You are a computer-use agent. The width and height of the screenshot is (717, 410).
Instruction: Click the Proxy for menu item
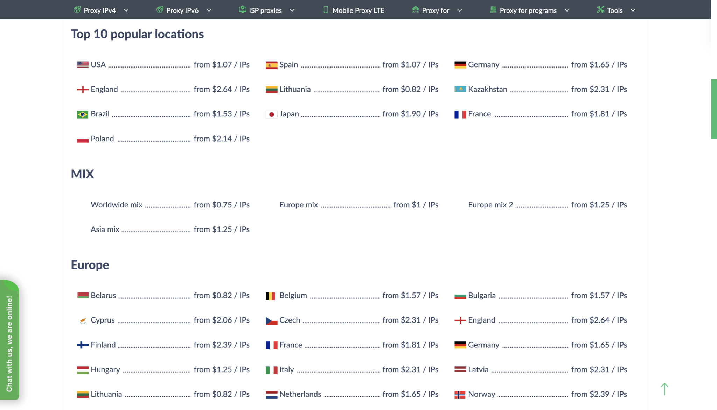(436, 10)
